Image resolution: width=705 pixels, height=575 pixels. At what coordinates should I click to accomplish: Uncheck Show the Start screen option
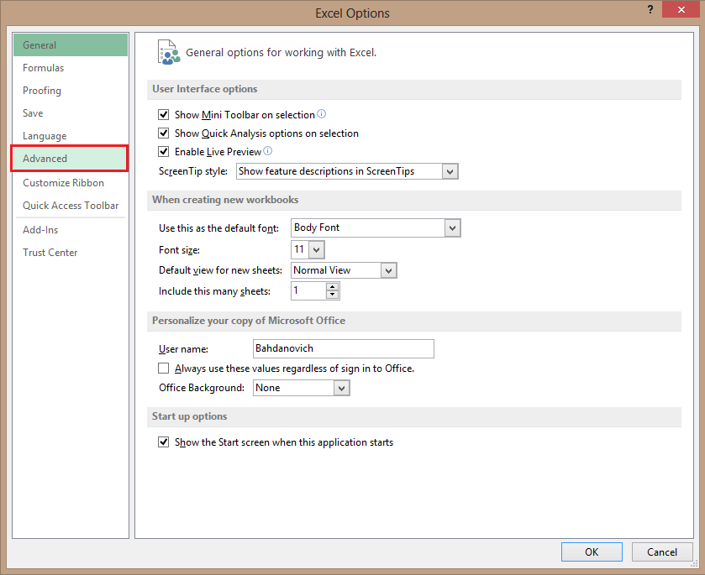(163, 442)
